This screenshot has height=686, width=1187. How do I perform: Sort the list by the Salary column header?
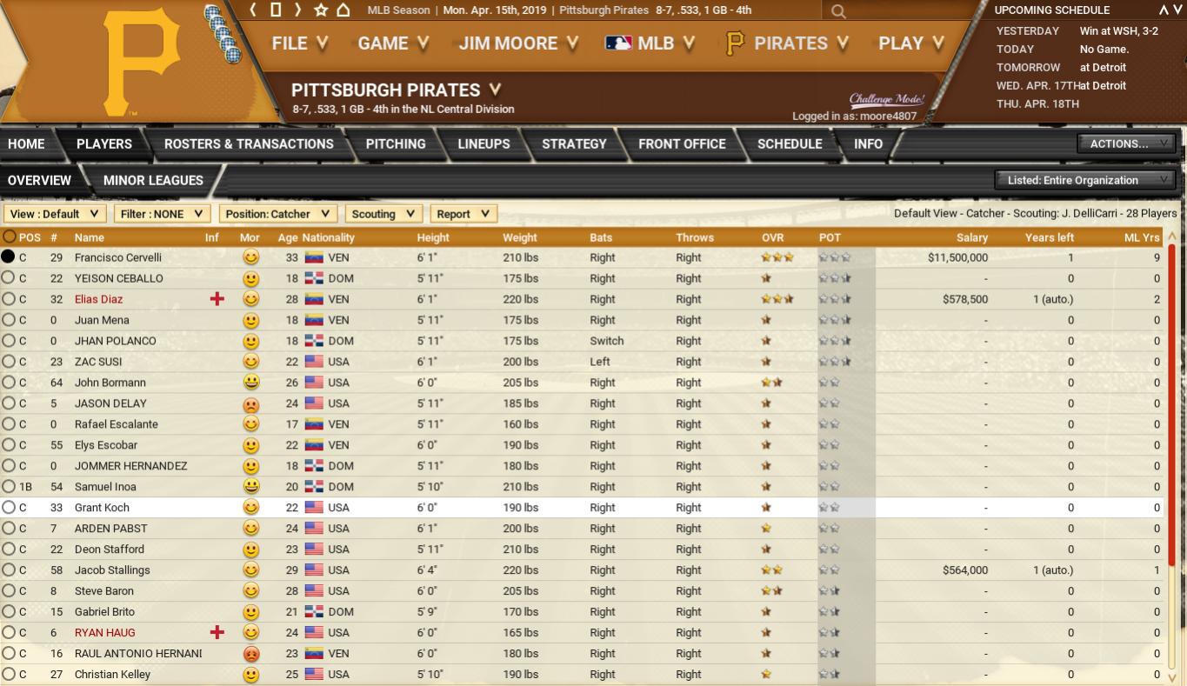(972, 237)
